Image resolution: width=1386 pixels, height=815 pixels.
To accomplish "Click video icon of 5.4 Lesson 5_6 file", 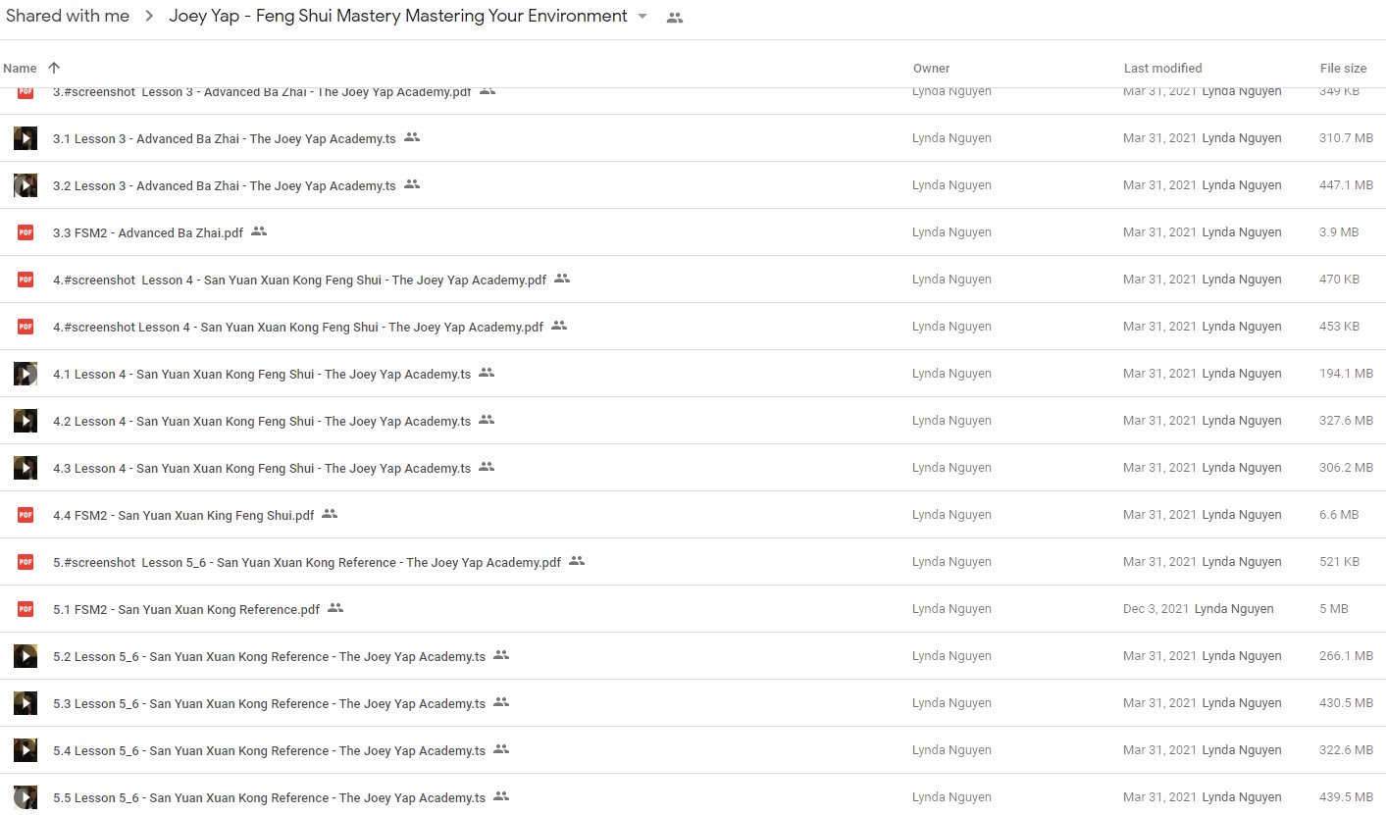I will (x=26, y=750).
